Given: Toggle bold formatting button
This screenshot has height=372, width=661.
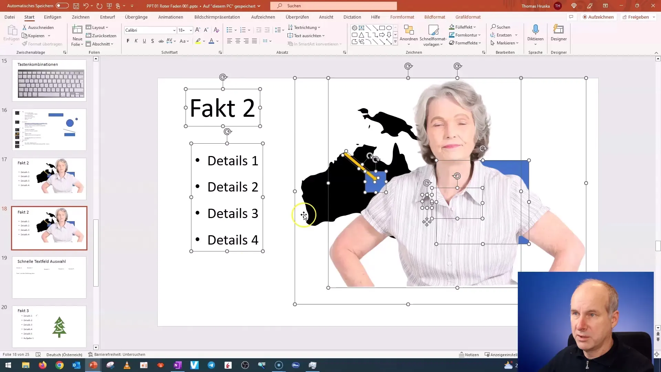Looking at the screenshot, I should pyautogui.click(x=128, y=41).
